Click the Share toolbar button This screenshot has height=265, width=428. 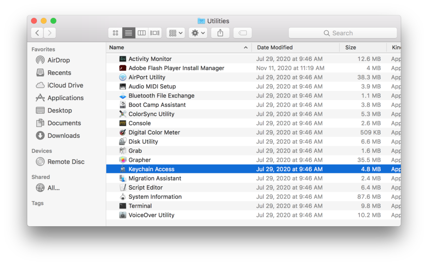220,33
